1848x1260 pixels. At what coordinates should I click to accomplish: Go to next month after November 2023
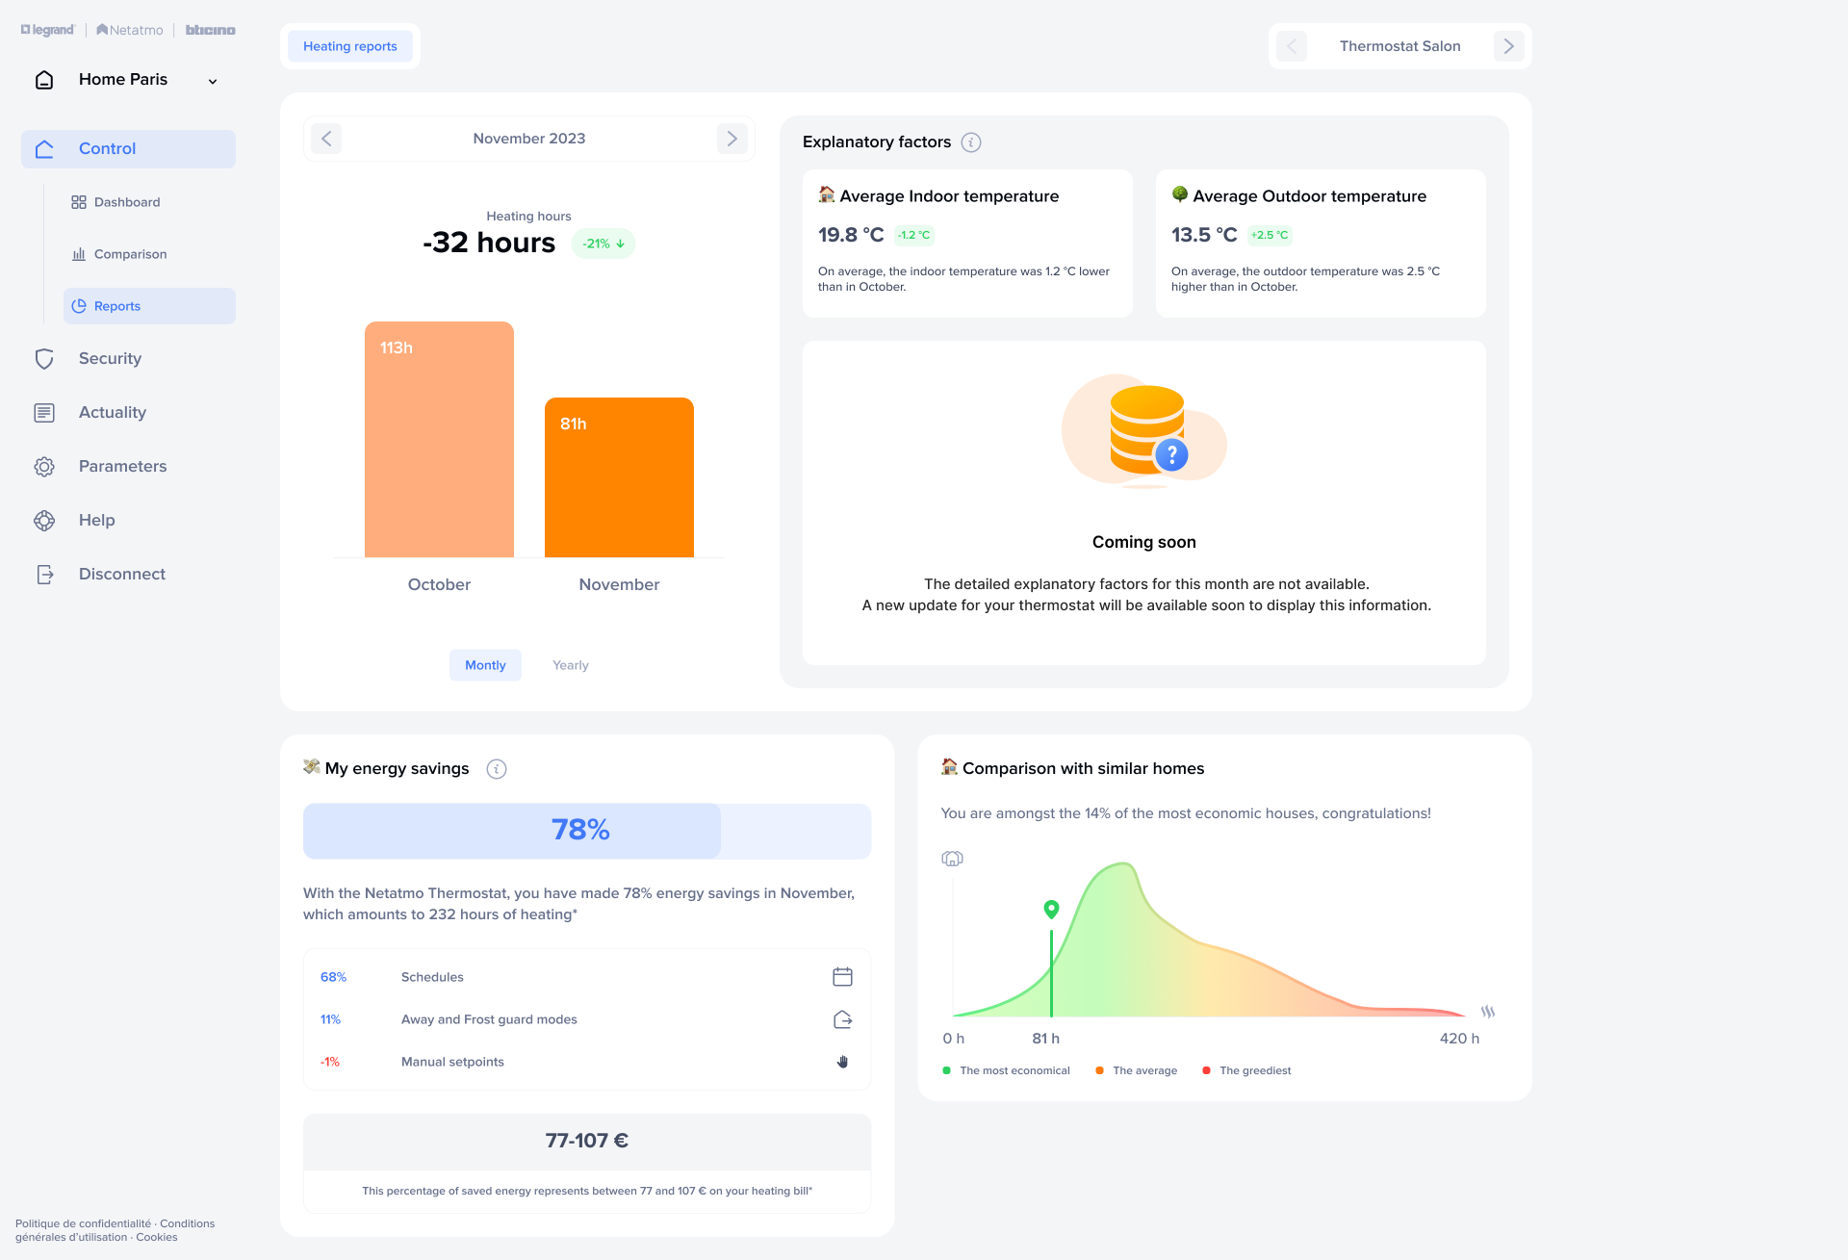pos(731,139)
